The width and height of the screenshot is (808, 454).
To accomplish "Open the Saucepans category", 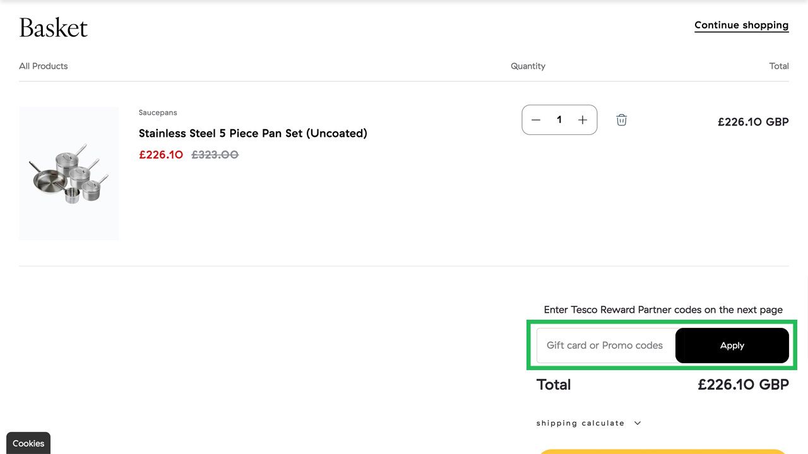I will coord(157,112).
